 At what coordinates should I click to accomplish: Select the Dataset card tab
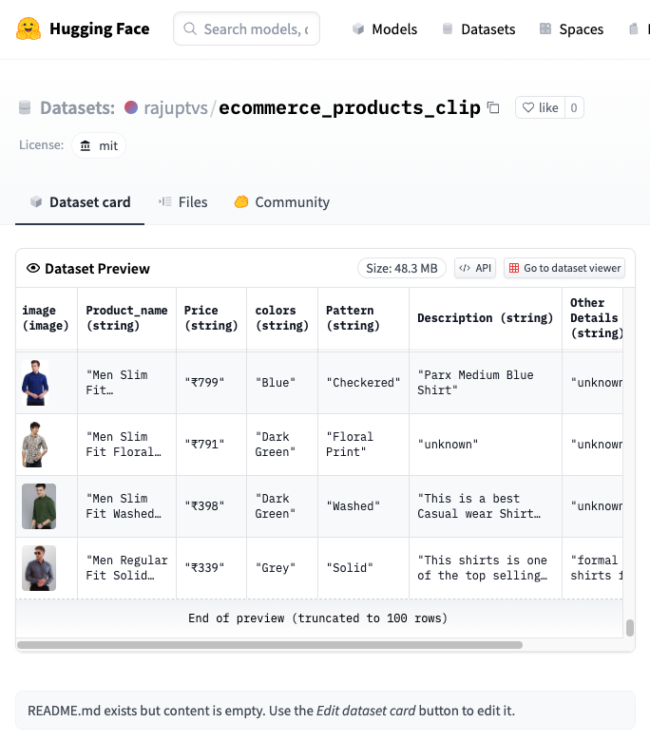point(80,201)
